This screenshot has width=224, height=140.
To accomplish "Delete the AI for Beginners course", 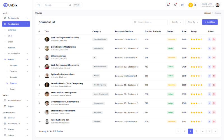I will [x=214, y=58].
